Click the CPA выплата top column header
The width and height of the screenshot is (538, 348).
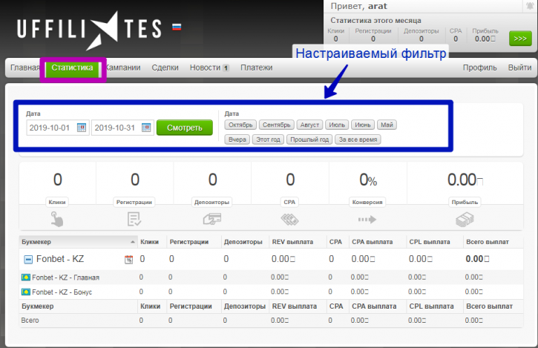(373, 242)
